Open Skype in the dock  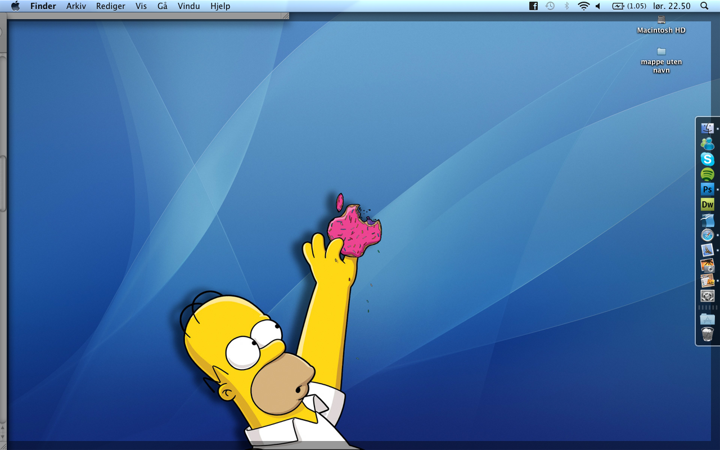point(707,159)
